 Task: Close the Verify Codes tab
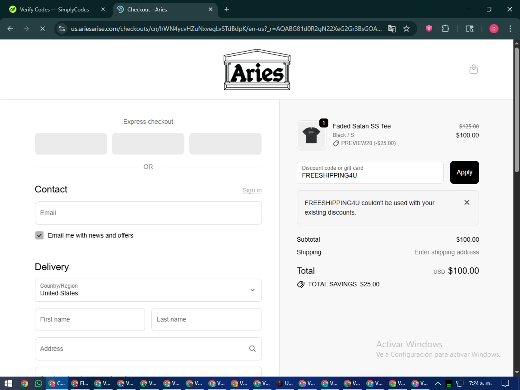pos(103,9)
